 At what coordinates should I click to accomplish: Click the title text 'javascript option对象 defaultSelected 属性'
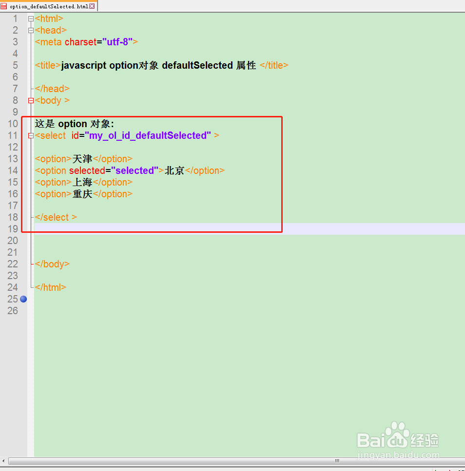click(158, 65)
